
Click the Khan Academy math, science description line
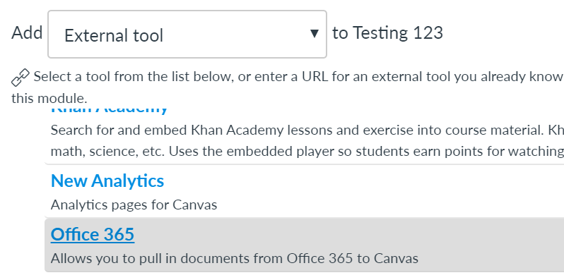pyautogui.click(x=307, y=152)
